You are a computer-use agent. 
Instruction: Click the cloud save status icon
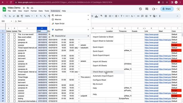click(32, 8)
